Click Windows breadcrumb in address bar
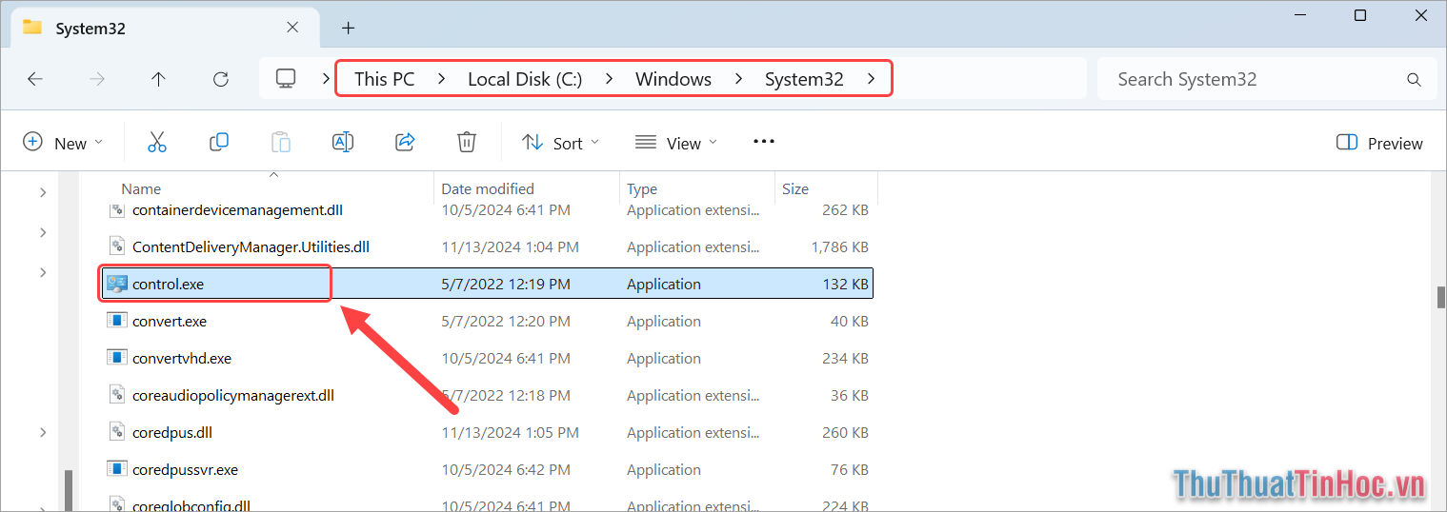This screenshot has width=1447, height=512. [673, 79]
